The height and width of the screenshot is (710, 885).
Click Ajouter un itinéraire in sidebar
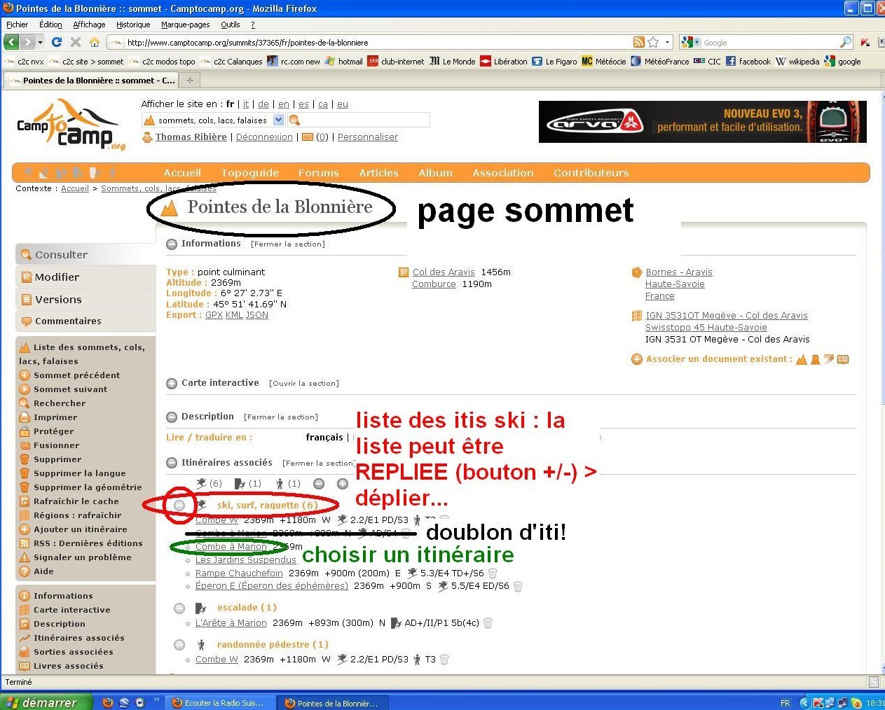click(81, 529)
